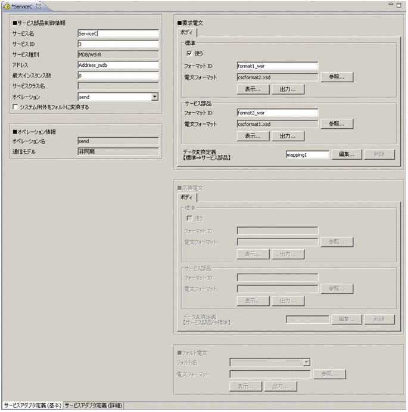The height and width of the screenshot is (412, 408).
Task: Close the ServiceC editor tab
Action: click(38, 5)
